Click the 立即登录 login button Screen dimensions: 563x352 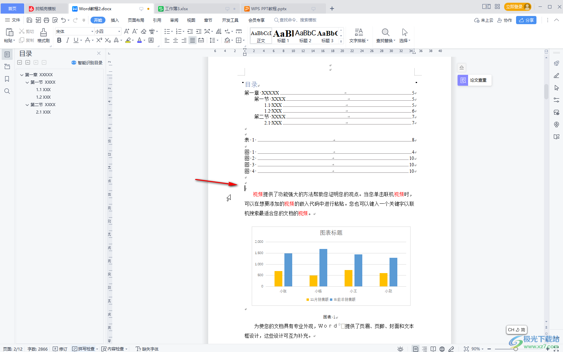518,6
